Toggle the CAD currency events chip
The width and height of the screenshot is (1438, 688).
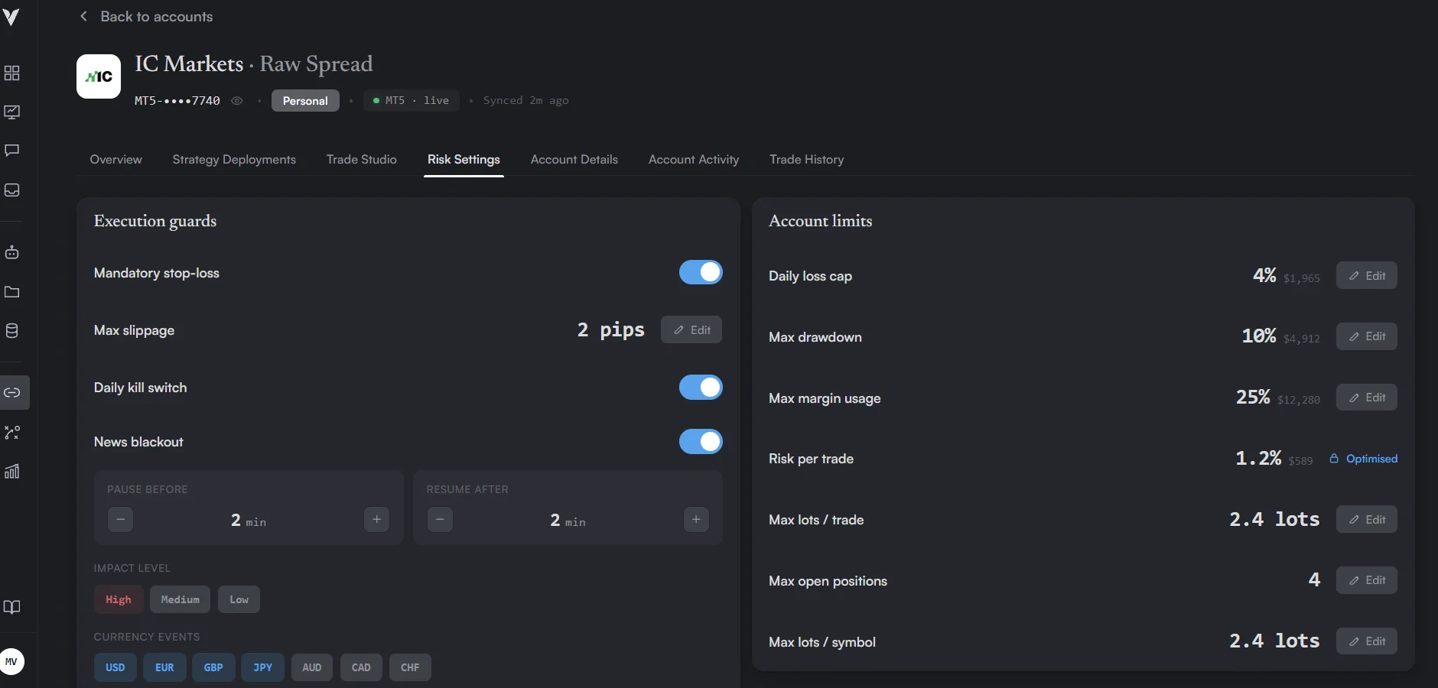point(361,667)
